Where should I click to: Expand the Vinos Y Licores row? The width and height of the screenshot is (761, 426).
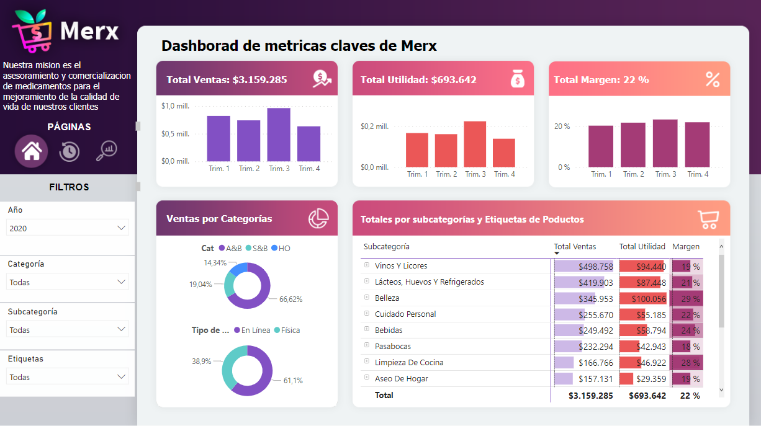click(367, 265)
